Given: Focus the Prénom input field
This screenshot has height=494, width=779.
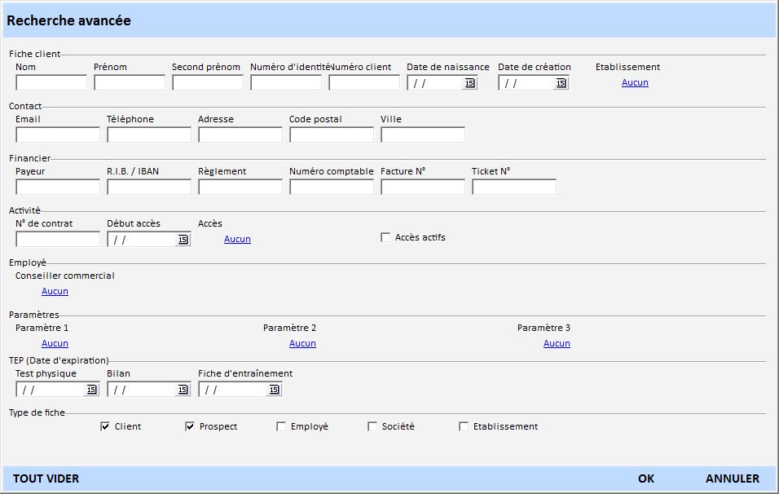Looking at the screenshot, I should click(130, 82).
